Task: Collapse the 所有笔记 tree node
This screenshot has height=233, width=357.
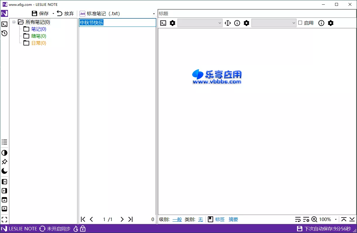Action: pyautogui.click(x=14, y=22)
